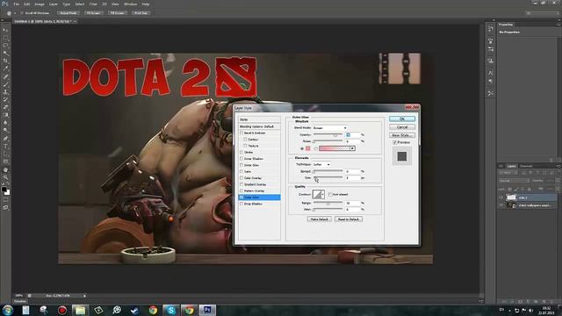Select the gradient radio button
The height and width of the screenshot is (316, 562).
(316, 148)
